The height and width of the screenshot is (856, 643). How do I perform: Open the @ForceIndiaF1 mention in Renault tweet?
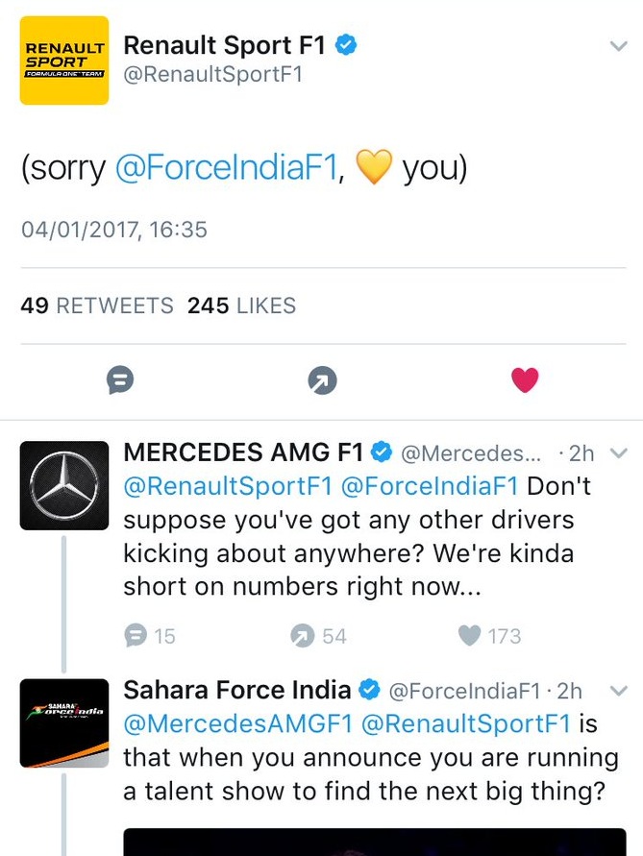pyautogui.click(x=227, y=167)
